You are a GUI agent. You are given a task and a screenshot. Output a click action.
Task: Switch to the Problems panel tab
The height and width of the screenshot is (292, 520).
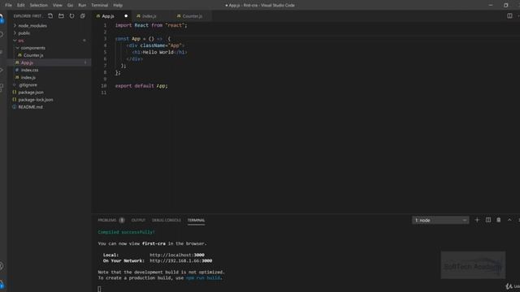click(107, 220)
